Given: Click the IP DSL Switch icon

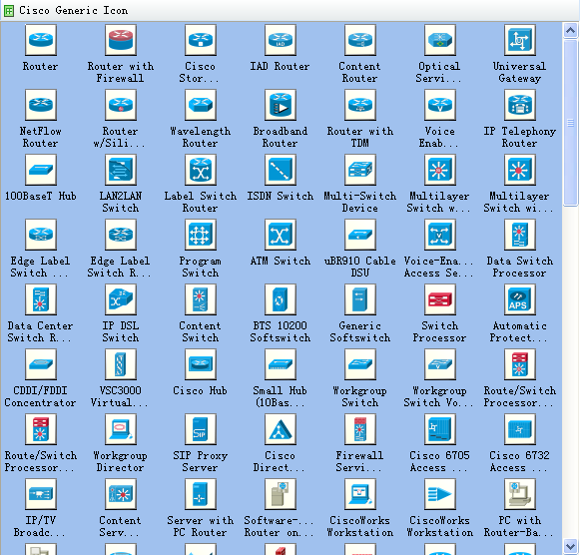Looking at the screenshot, I should click(x=121, y=299).
